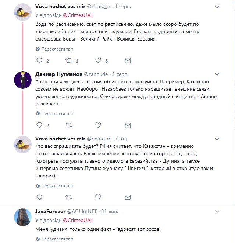The height and width of the screenshot is (243, 235).
Task: Share Даниар Нугманов's tweet via message icon
Action: tap(127, 125)
